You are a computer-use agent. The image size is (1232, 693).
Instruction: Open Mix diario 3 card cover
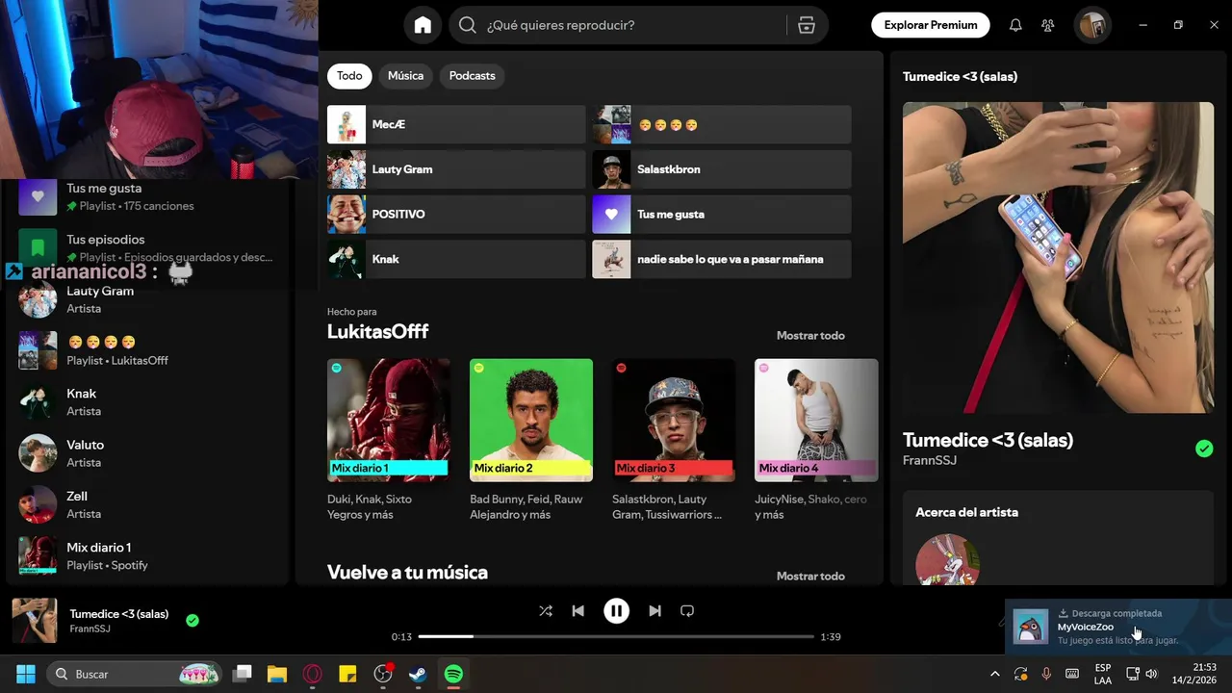click(674, 420)
